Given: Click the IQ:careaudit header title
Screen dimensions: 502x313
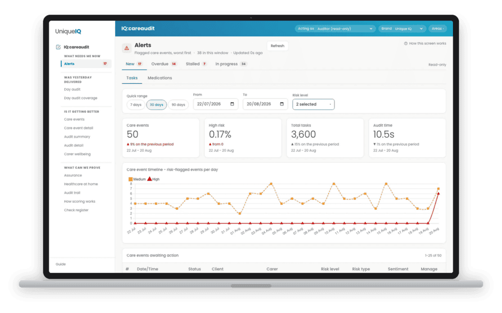Looking at the screenshot, I should (138, 28).
